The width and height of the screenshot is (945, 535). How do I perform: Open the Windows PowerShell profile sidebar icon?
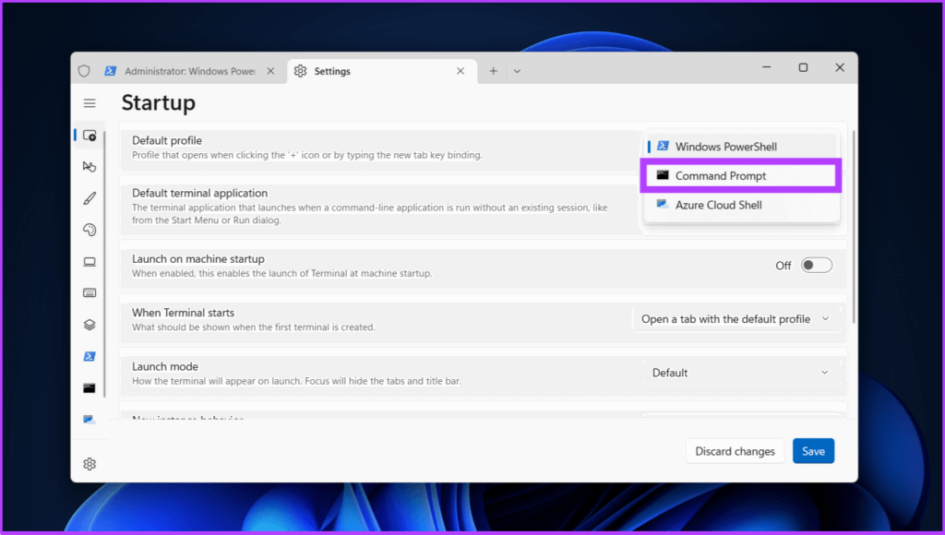pyautogui.click(x=90, y=356)
